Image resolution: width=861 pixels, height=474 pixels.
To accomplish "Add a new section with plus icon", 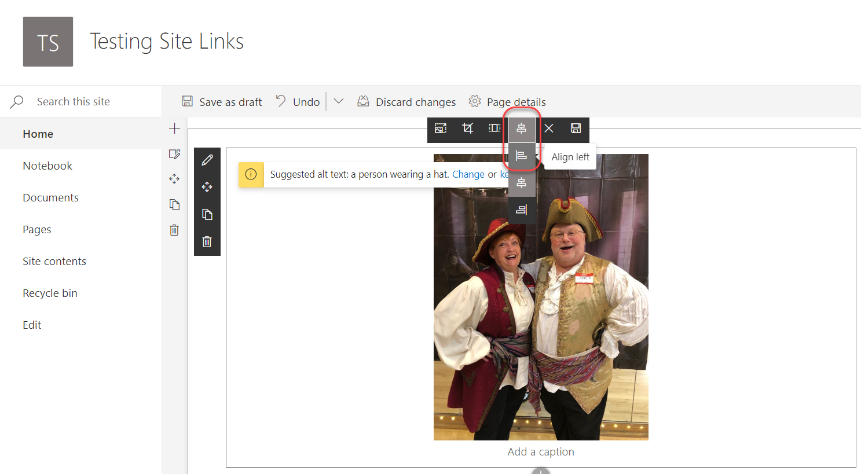I will pos(174,128).
